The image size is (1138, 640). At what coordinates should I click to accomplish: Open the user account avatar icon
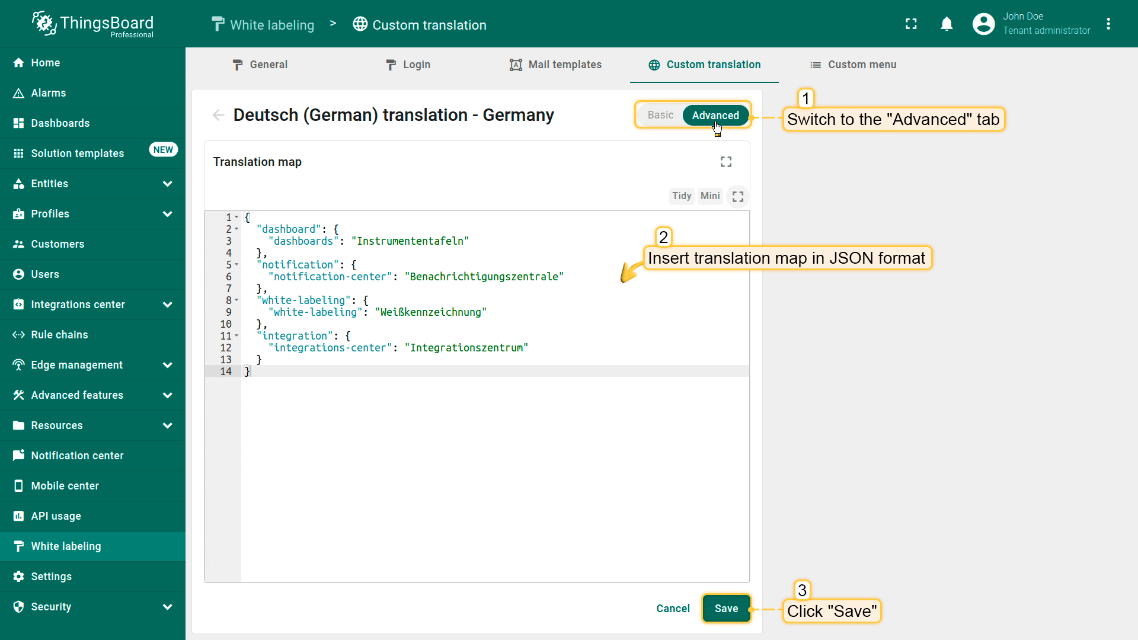click(x=983, y=24)
